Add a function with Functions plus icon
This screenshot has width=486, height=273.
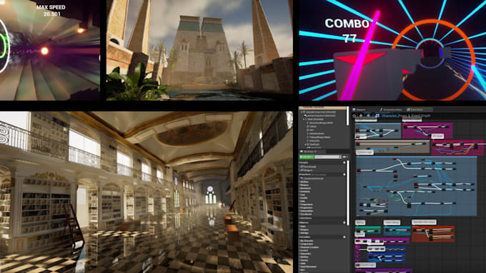pyautogui.click(x=344, y=175)
